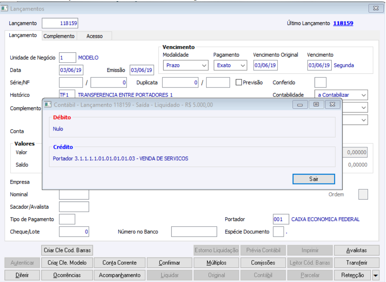The image size is (386, 282).
Task: Open the arrow menu beside Retenção
Action: point(376,275)
